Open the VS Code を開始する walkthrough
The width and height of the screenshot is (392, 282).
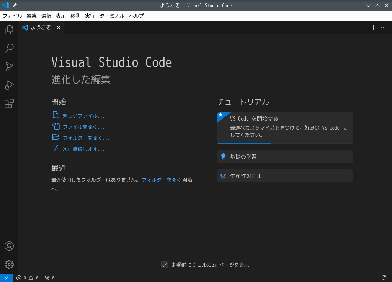point(285,128)
